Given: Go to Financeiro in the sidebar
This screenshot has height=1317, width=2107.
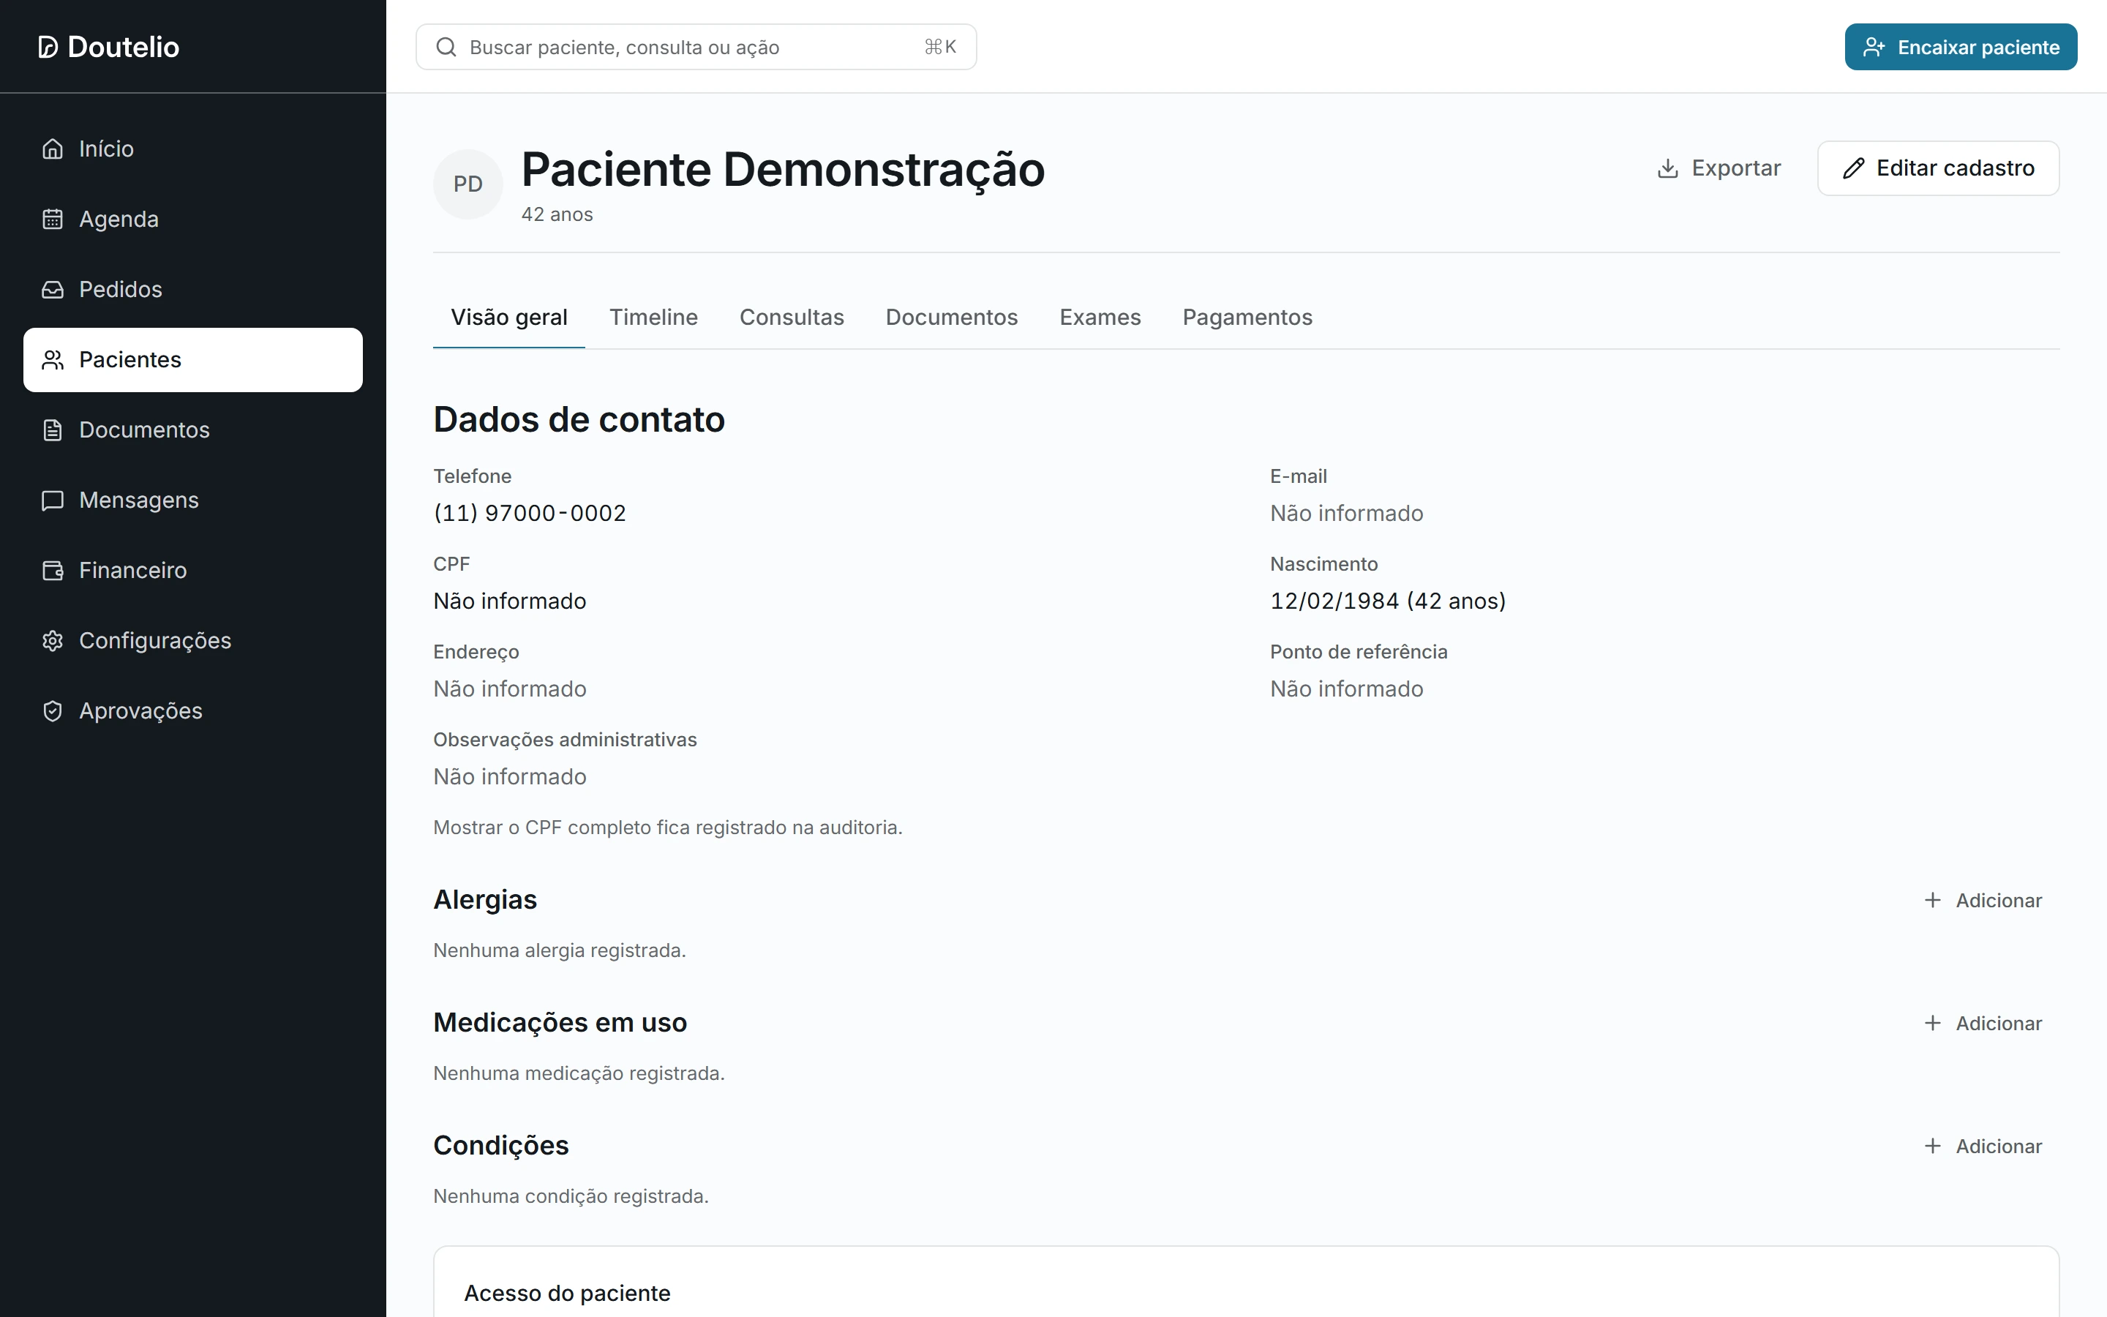Looking at the screenshot, I should (x=192, y=571).
